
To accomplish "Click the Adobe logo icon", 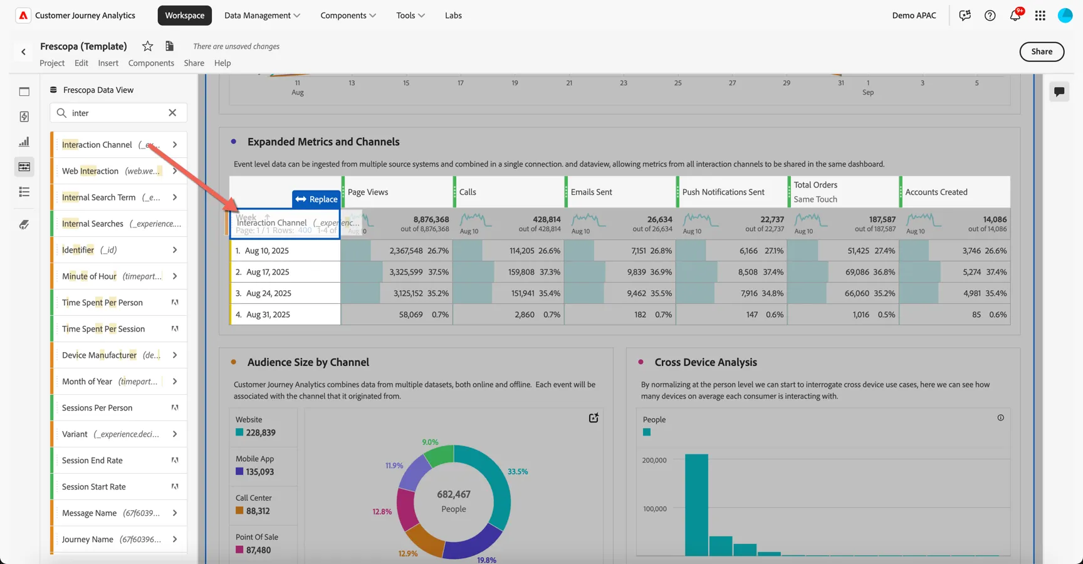I will (23, 16).
